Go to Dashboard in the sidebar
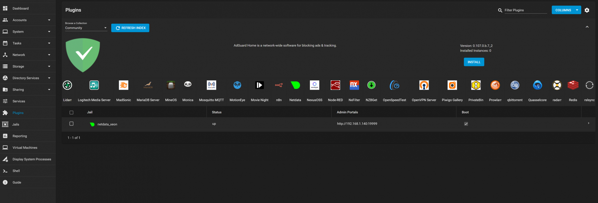The width and height of the screenshot is (598, 203). tap(28, 8)
